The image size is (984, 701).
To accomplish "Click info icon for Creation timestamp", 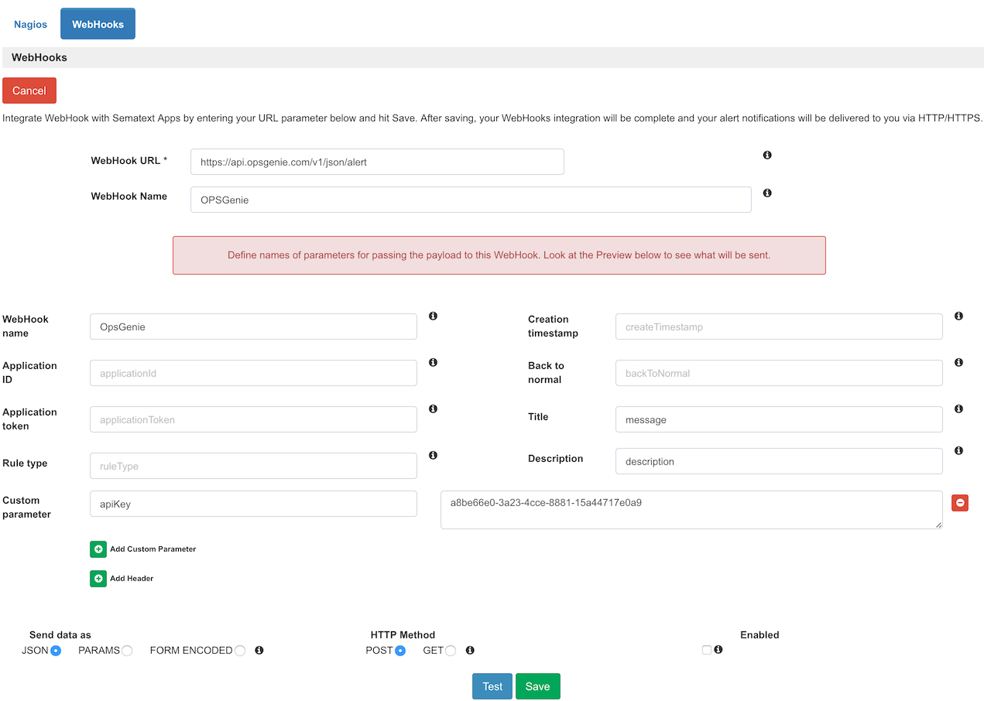I will [x=958, y=316].
